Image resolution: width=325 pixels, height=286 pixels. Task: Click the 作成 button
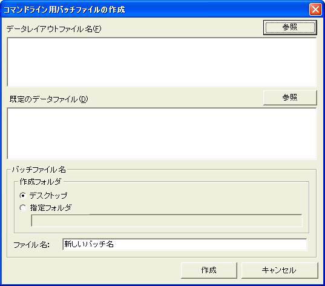coord(209,270)
